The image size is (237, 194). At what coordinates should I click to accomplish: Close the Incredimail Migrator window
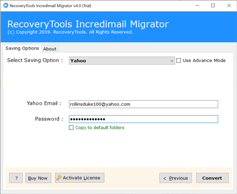point(229,6)
